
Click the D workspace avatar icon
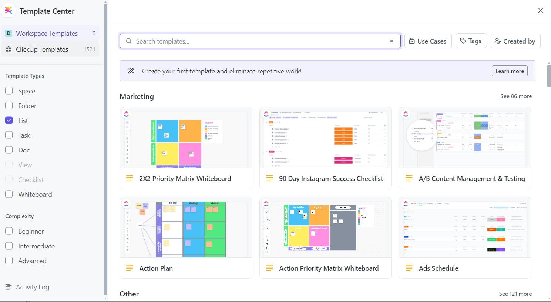point(8,33)
